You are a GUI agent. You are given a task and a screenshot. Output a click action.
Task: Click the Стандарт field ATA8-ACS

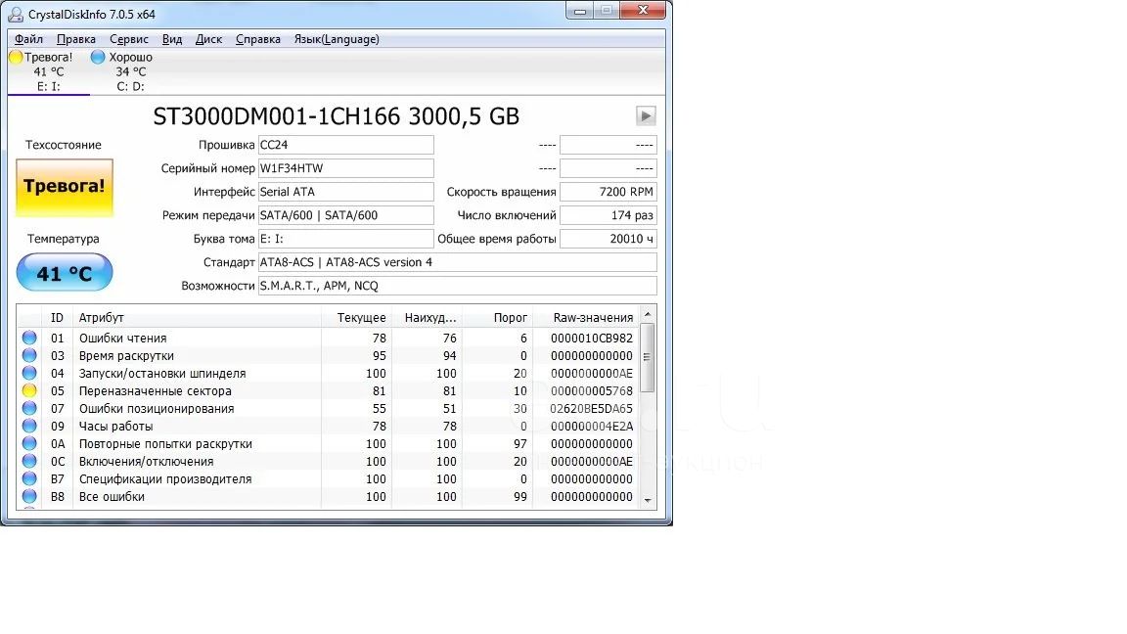point(457,262)
